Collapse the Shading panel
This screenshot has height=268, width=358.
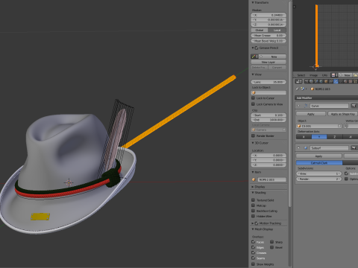click(253, 193)
